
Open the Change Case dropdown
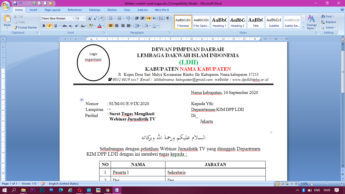click(83, 26)
